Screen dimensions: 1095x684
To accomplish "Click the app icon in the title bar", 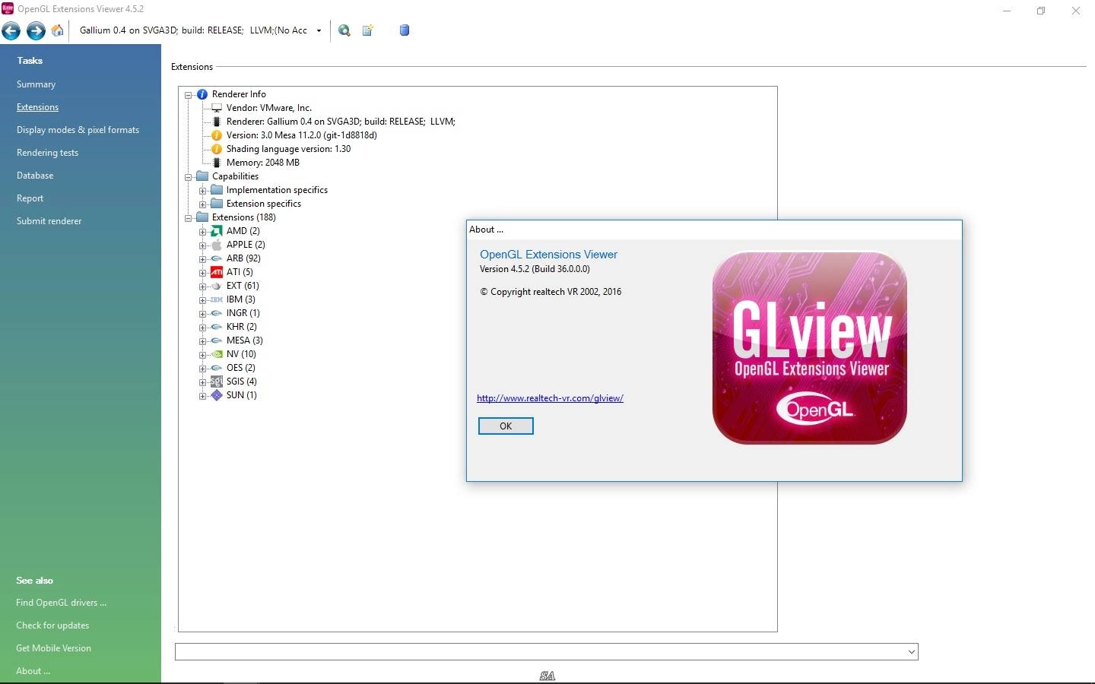I will point(8,8).
